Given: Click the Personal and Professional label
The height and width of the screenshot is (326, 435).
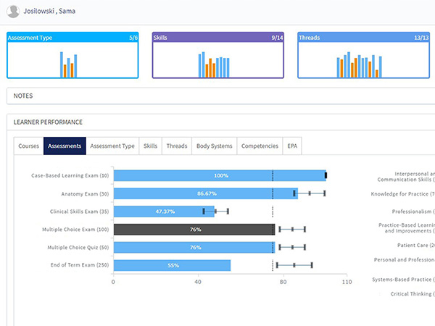Looking at the screenshot, I should (405, 260).
